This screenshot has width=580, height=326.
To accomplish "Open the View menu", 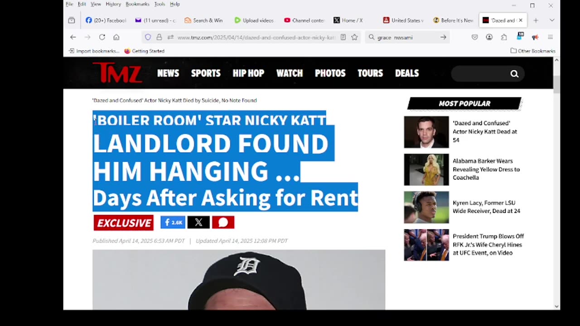I will click(96, 4).
